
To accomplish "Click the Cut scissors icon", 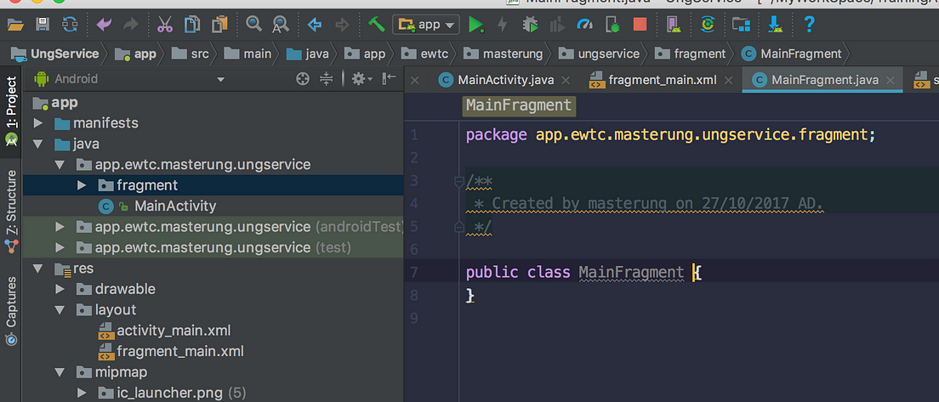I will [x=165, y=25].
